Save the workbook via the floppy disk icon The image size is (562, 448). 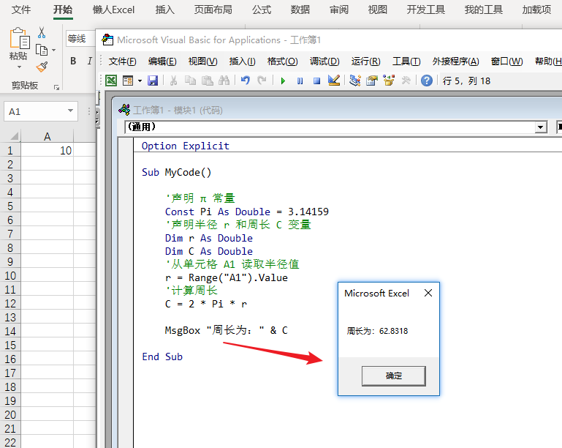(153, 81)
